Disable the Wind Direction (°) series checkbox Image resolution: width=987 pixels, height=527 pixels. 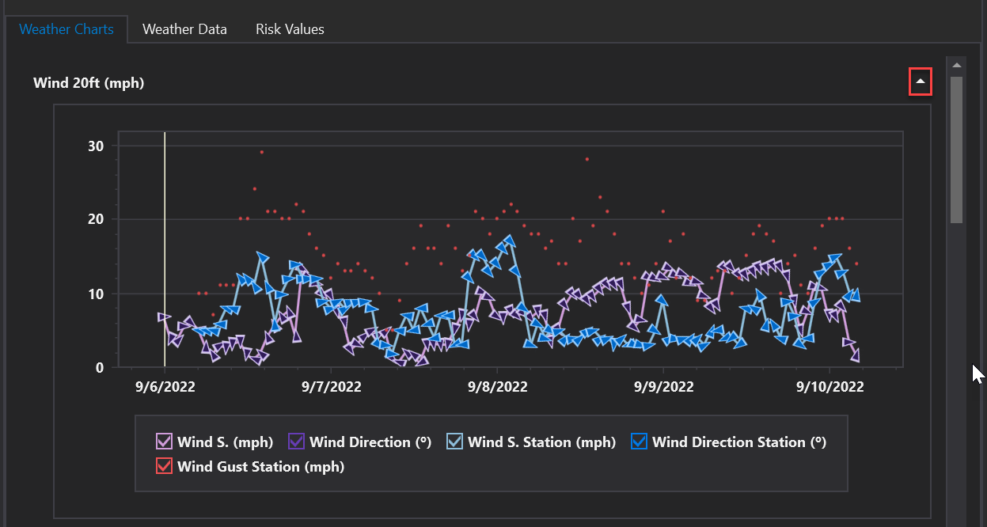point(297,442)
